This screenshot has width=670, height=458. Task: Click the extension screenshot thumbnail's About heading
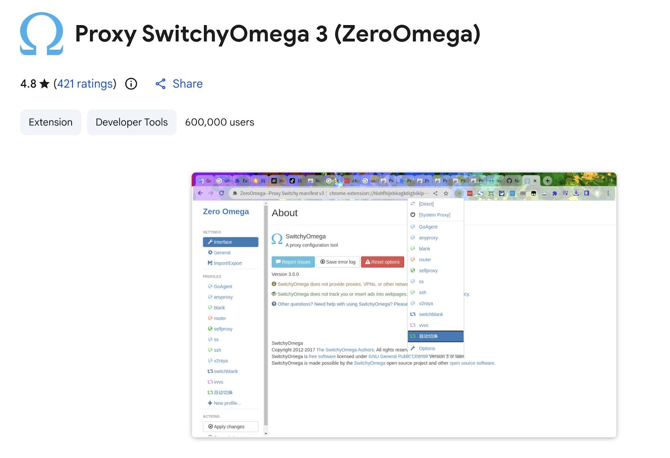click(285, 213)
